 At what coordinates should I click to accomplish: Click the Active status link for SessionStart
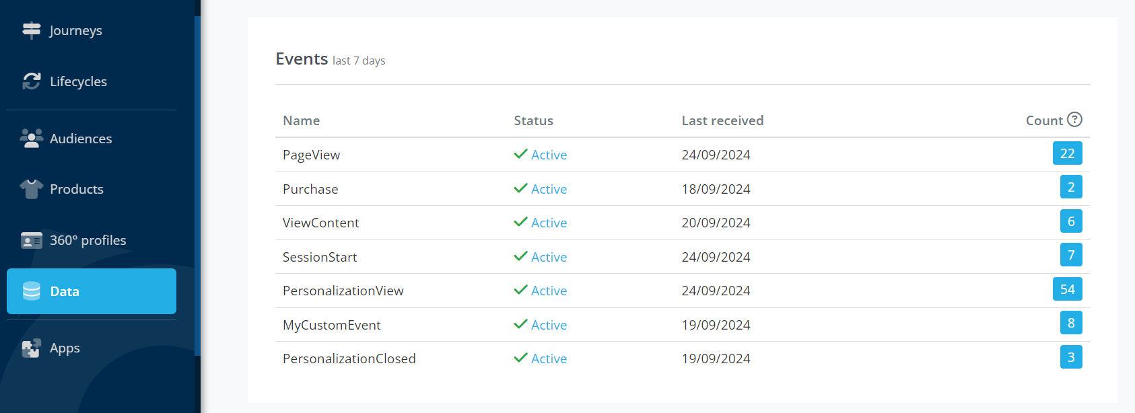point(549,257)
